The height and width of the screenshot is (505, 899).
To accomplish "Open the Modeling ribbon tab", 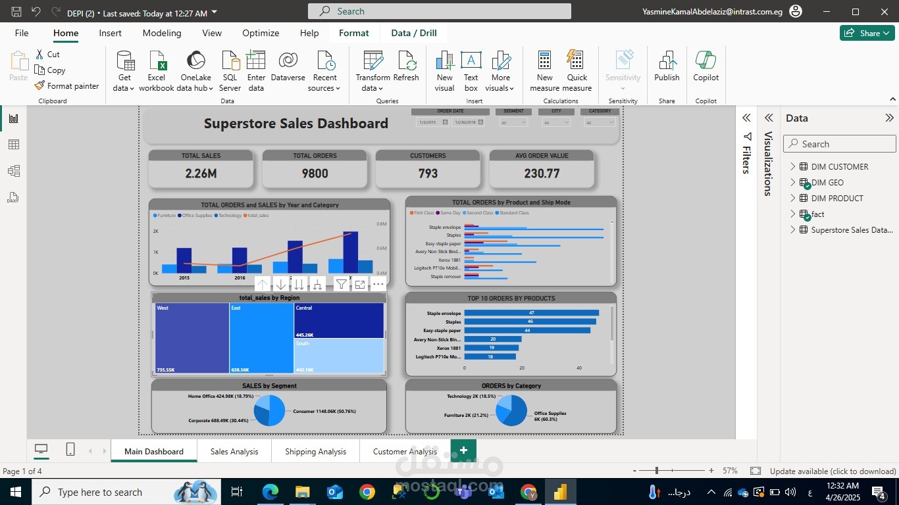I will (x=162, y=33).
